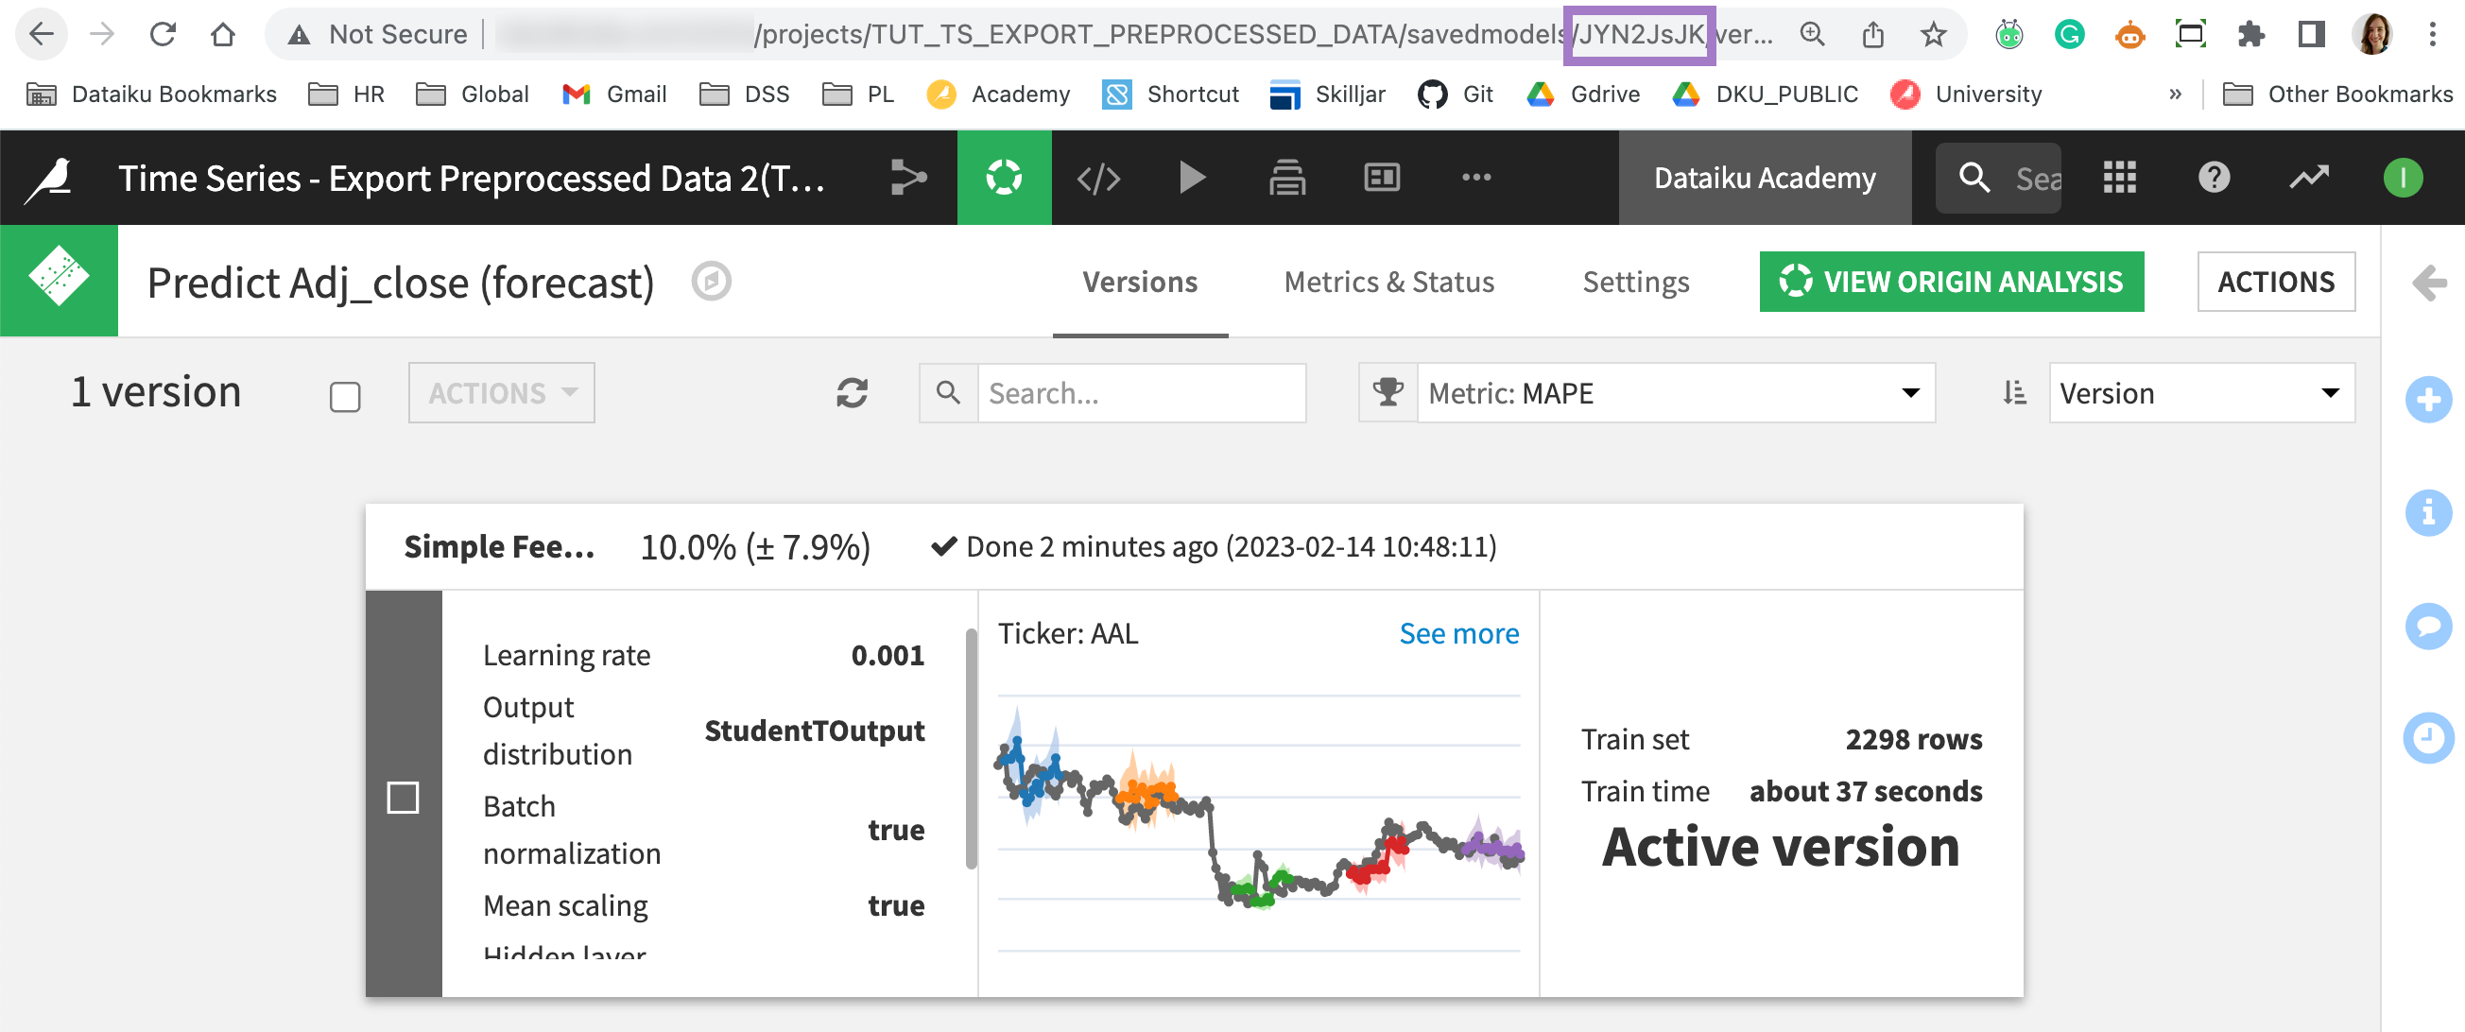Open the Jobs play icon

(x=1191, y=178)
